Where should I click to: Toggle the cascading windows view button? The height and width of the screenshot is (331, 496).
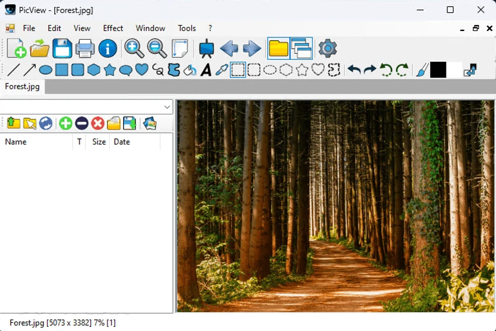[301, 48]
